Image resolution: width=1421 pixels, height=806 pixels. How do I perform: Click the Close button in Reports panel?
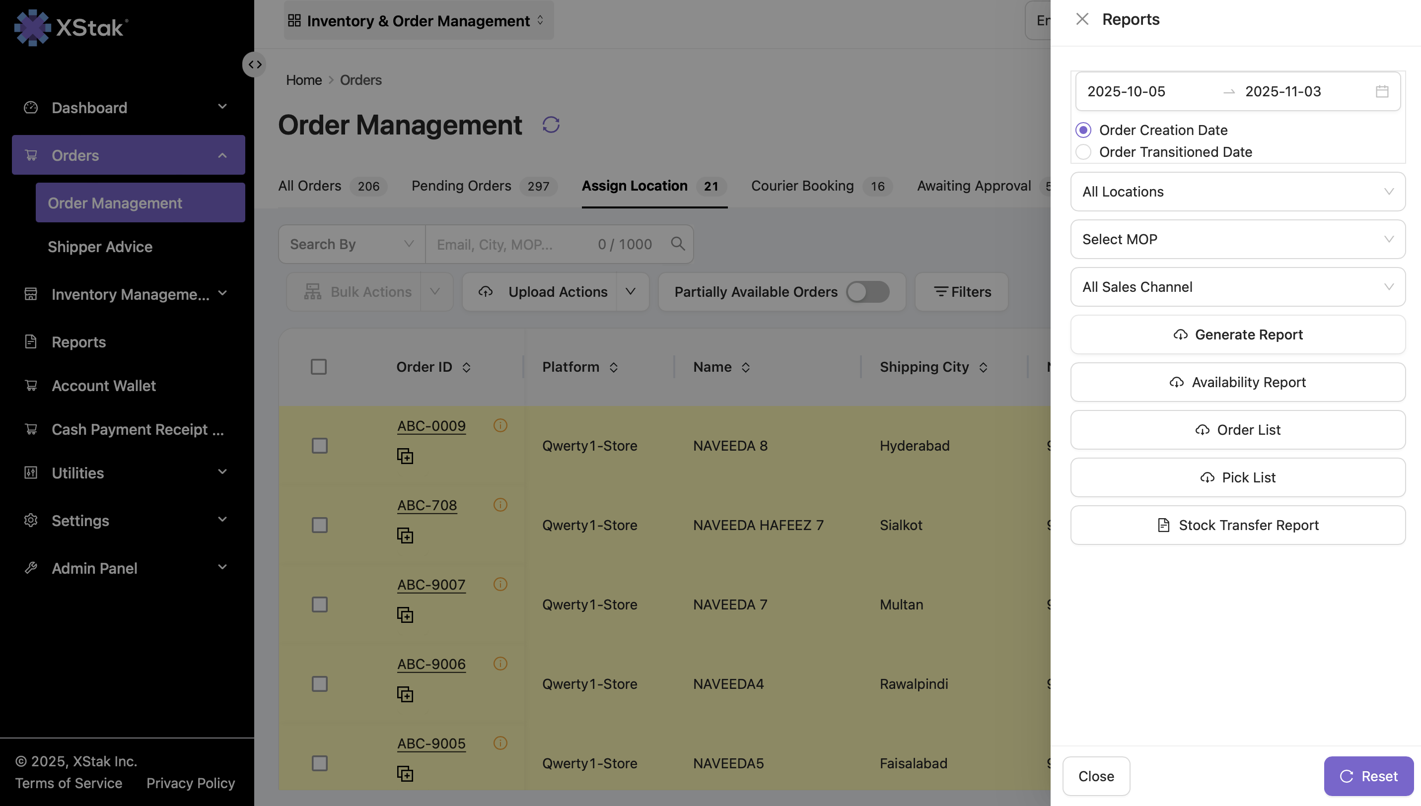[x=1096, y=776]
